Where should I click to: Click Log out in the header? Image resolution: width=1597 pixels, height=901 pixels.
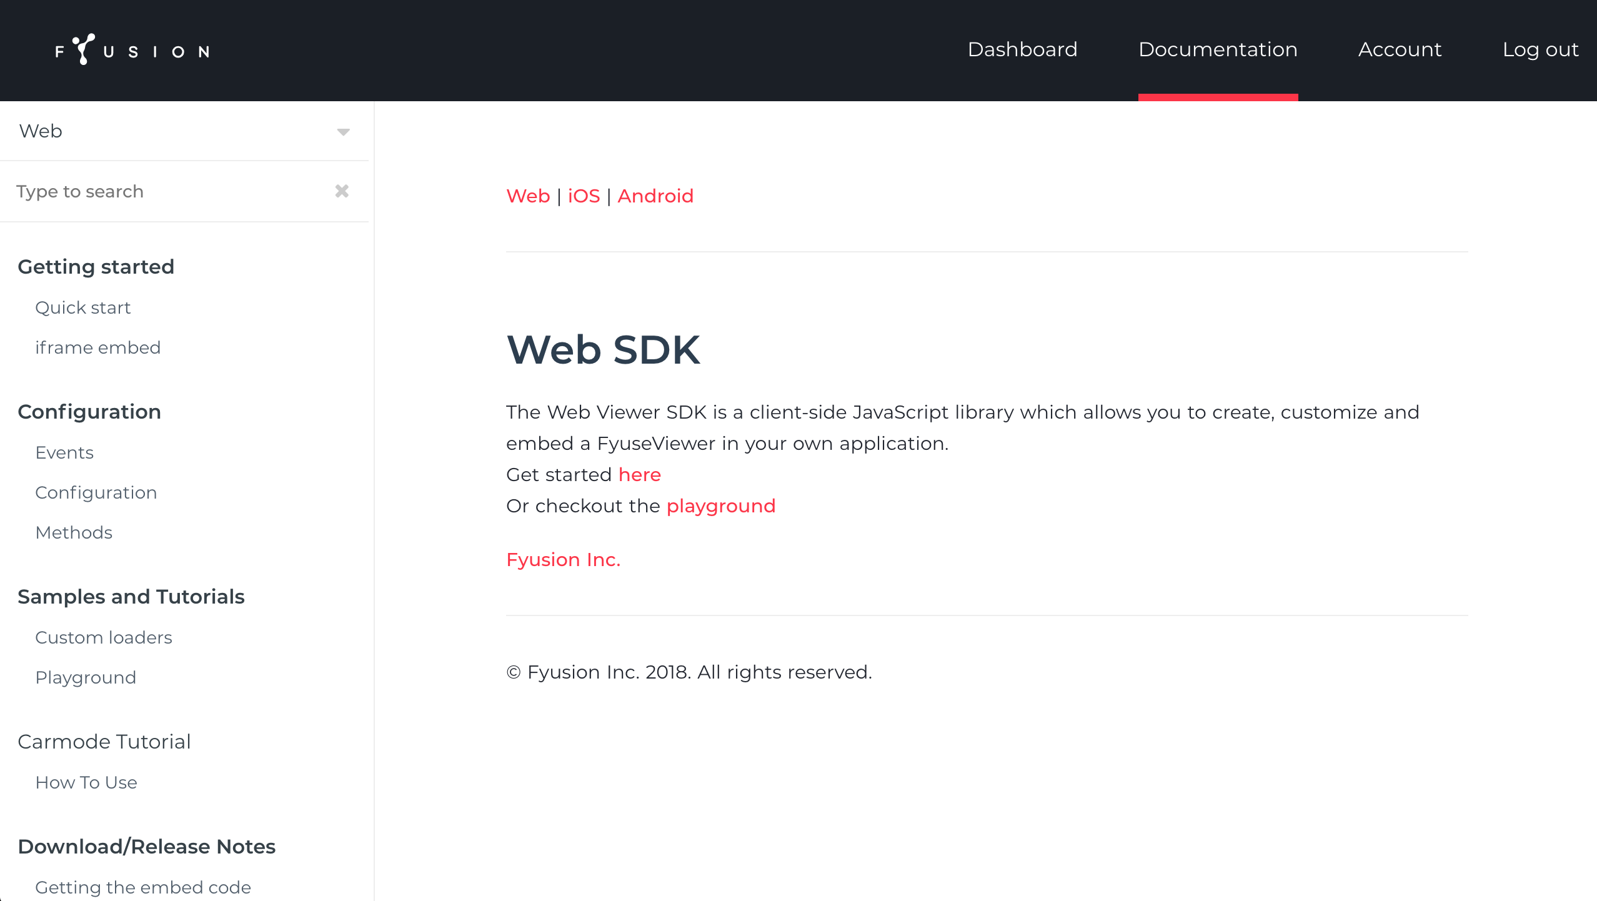pyautogui.click(x=1540, y=49)
